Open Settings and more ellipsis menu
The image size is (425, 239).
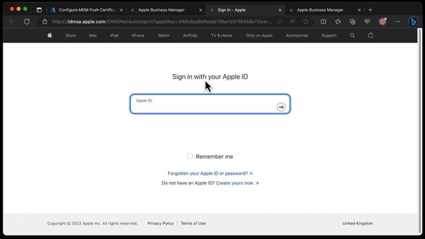398,22
